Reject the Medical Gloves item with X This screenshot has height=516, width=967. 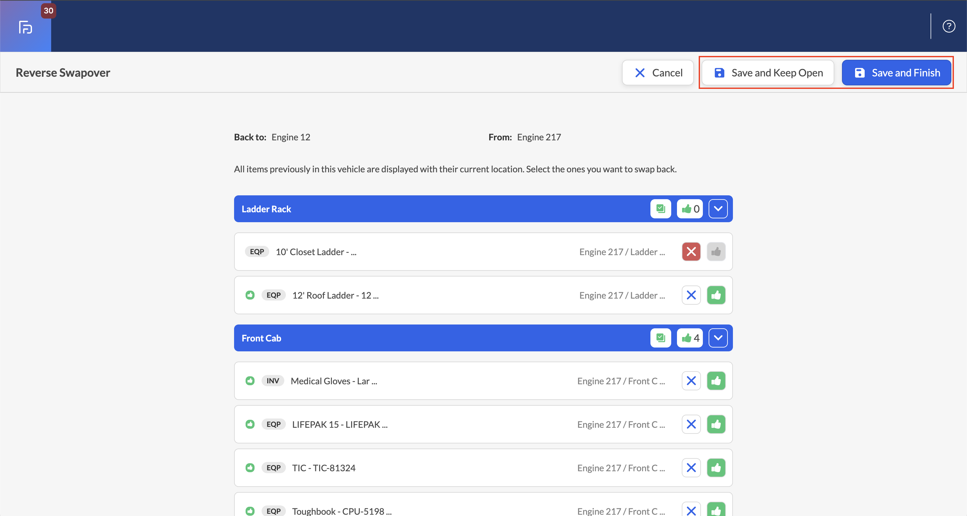click(x=691, y=381)
